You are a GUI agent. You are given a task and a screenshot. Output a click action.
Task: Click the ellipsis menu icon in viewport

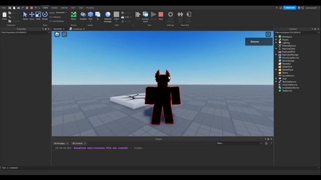coord(268,34)
